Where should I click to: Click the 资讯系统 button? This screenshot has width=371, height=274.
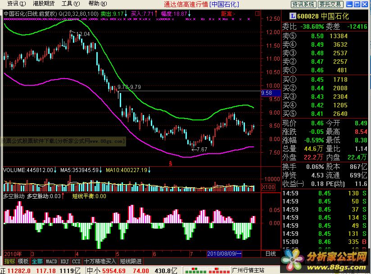coord(303,4)
